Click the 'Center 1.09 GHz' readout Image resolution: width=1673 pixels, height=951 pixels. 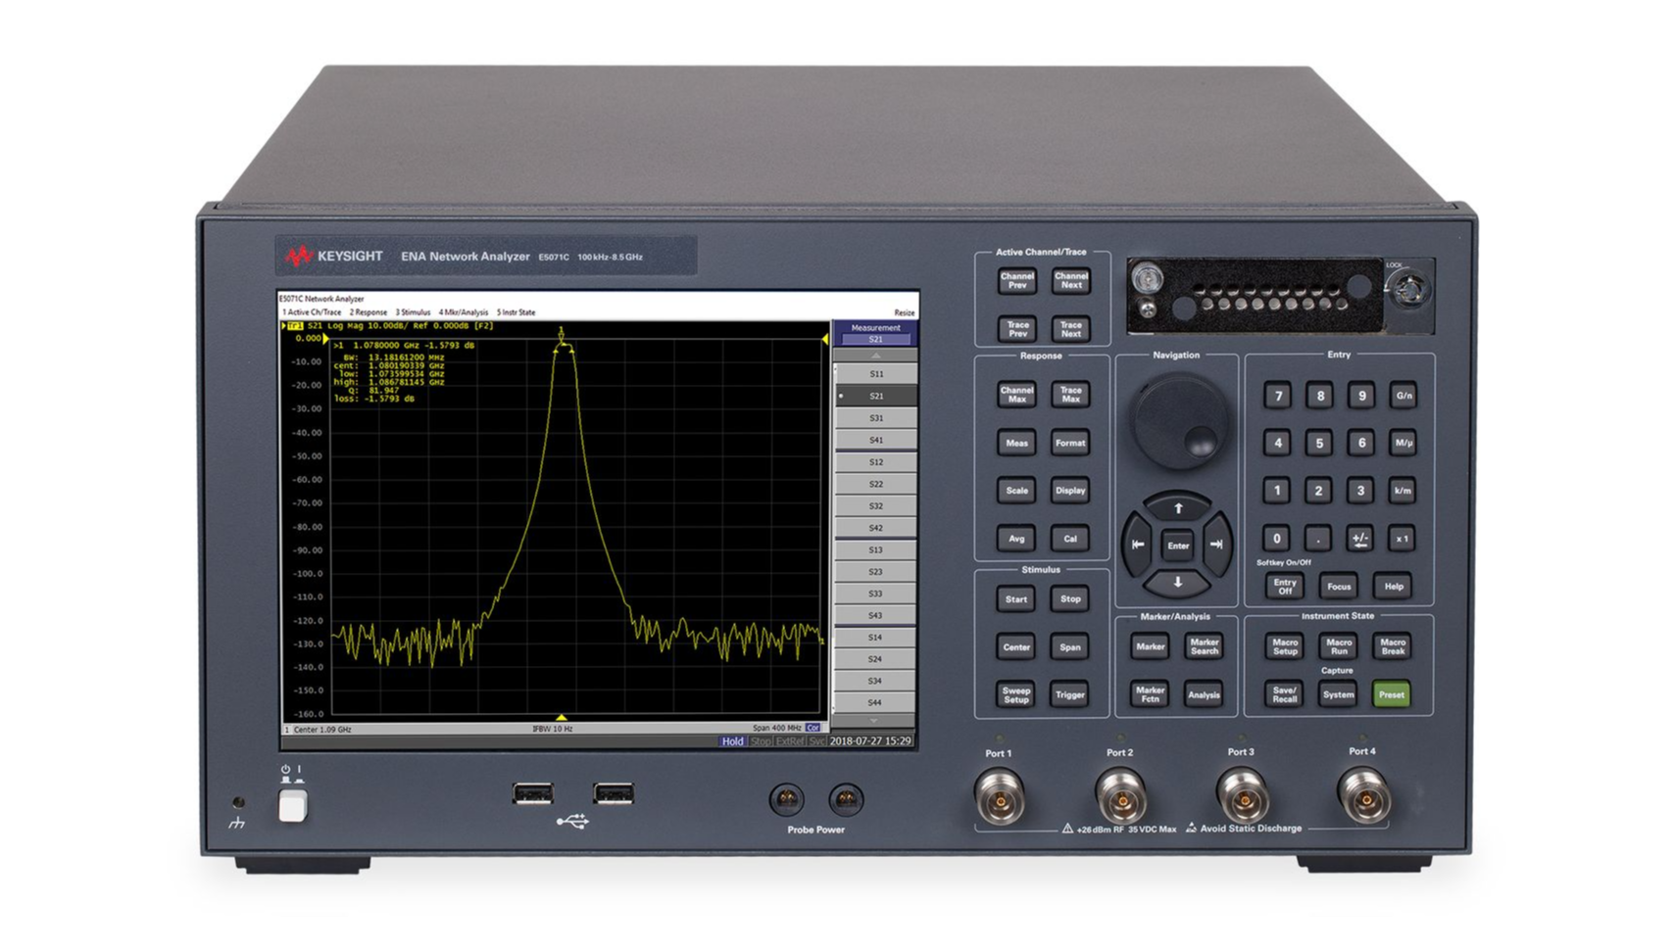click(322, 730)
